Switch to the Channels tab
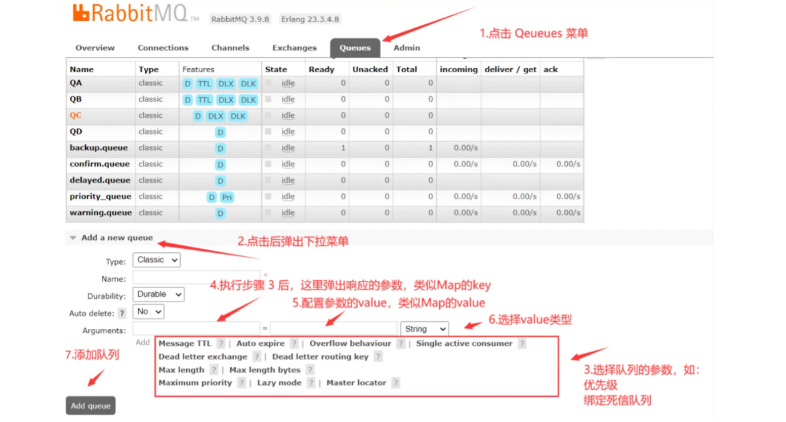This screenshot has width=786, height=422. click(x=230, y=48)
